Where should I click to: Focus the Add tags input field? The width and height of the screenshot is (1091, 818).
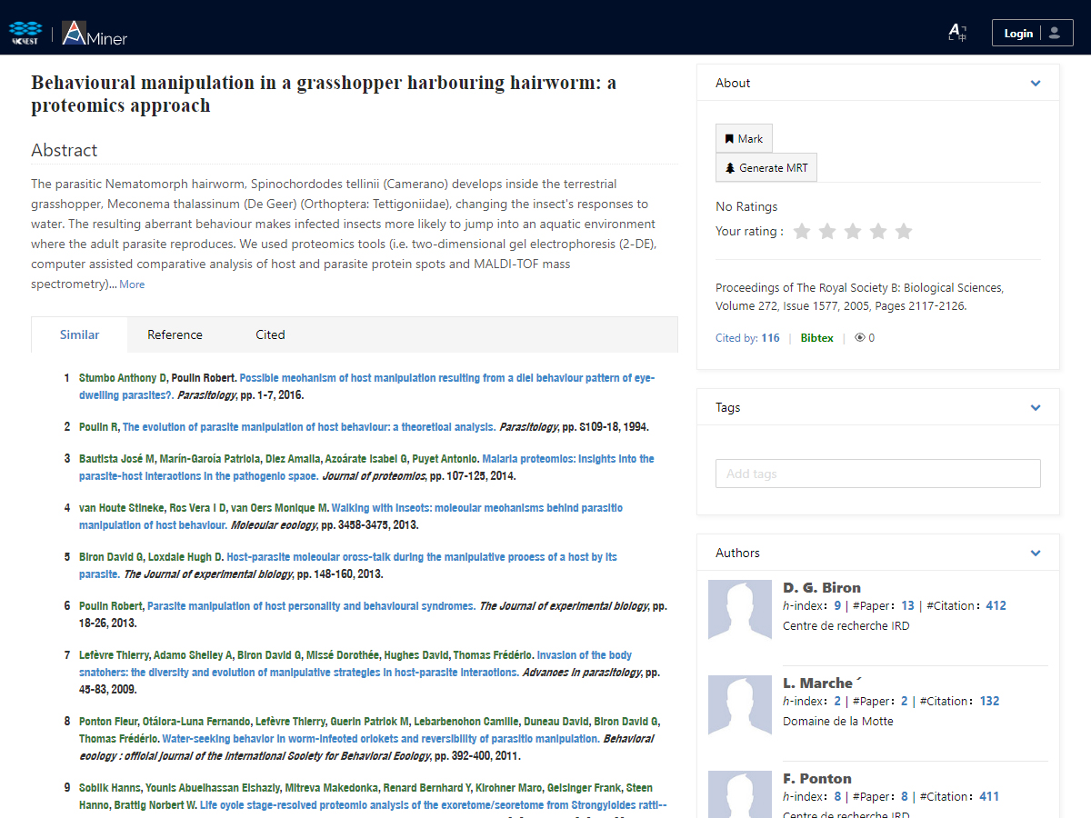pyautogui.click(x=877, y=474)
